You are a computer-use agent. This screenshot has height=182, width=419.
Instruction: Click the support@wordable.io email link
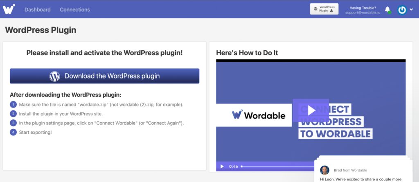pos(363,13)
